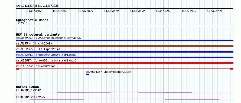Open the esv3892265 (Suktitipat2014) label
The width and height of the screenshot is (241, 103).
[38, 49]
